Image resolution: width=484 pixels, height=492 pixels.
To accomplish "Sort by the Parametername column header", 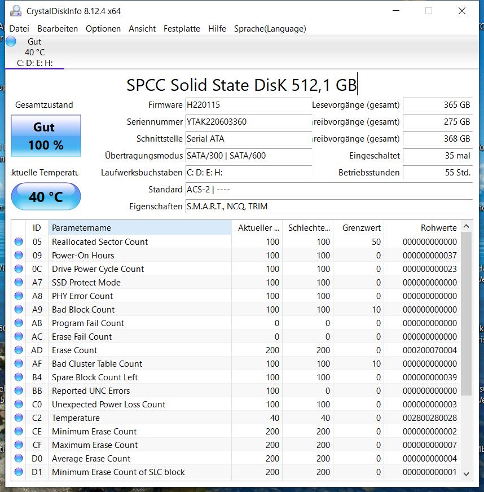I will 140,228.
